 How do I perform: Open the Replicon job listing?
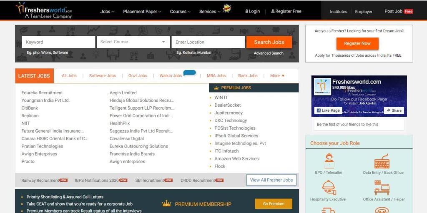pyautogui.click(x=30, y=115)
